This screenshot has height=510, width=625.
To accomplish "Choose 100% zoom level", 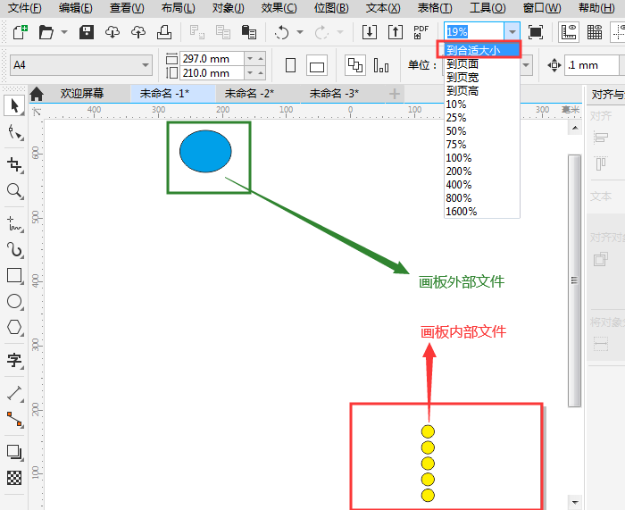I will [x=482, y=158].
